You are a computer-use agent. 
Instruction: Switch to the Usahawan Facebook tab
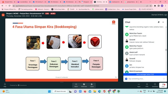coord(115,2)
